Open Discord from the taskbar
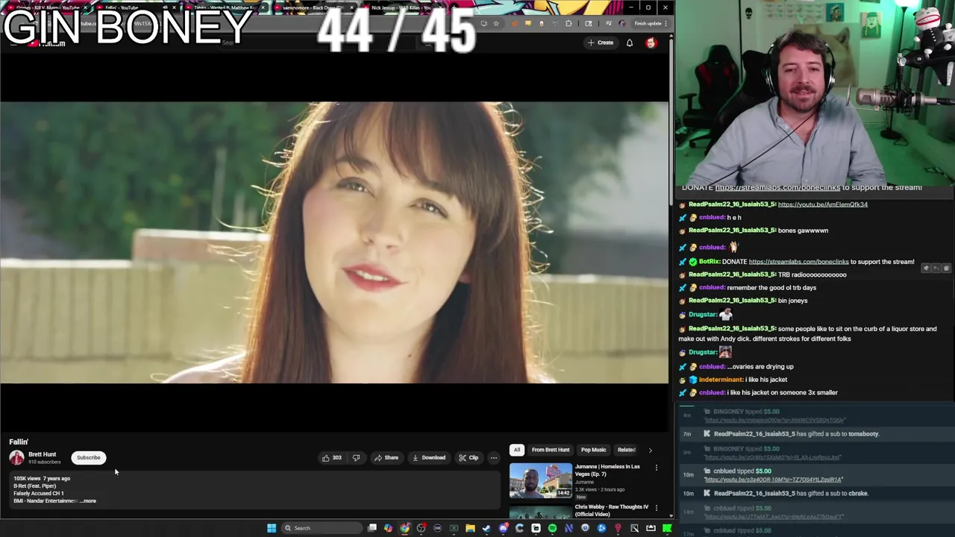The image size is (955, 537). pyautogui.click(x=503, y=528)
